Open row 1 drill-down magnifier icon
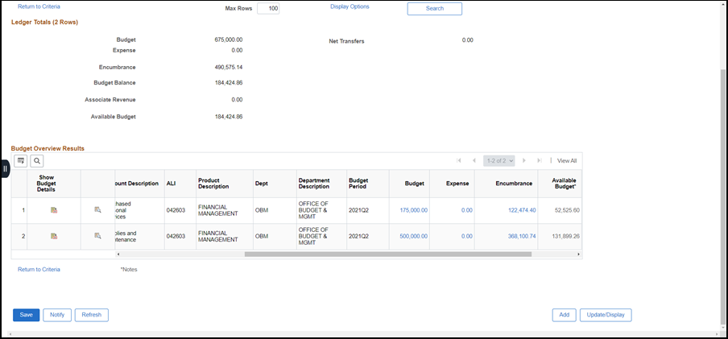 (97, 210)
